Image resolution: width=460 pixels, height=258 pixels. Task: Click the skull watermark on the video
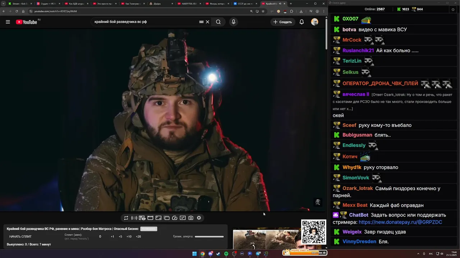click(x=318, y=202)
